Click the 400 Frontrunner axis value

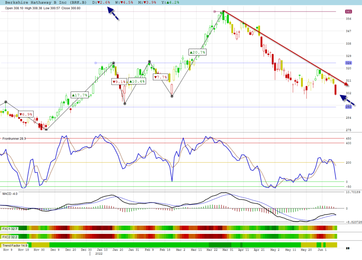pos(348,143)
